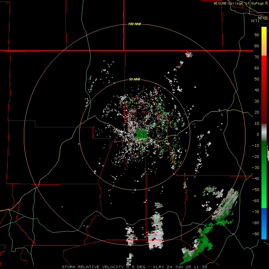Click the 20 knot scale value
Image resolution: width=269 pixels, height=269 pixels.
pyautogui.click(x=257, y=112)
